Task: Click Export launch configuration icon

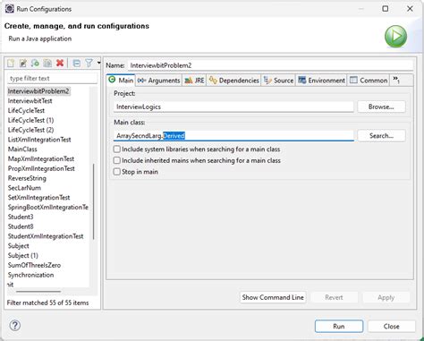Action: 35,64
